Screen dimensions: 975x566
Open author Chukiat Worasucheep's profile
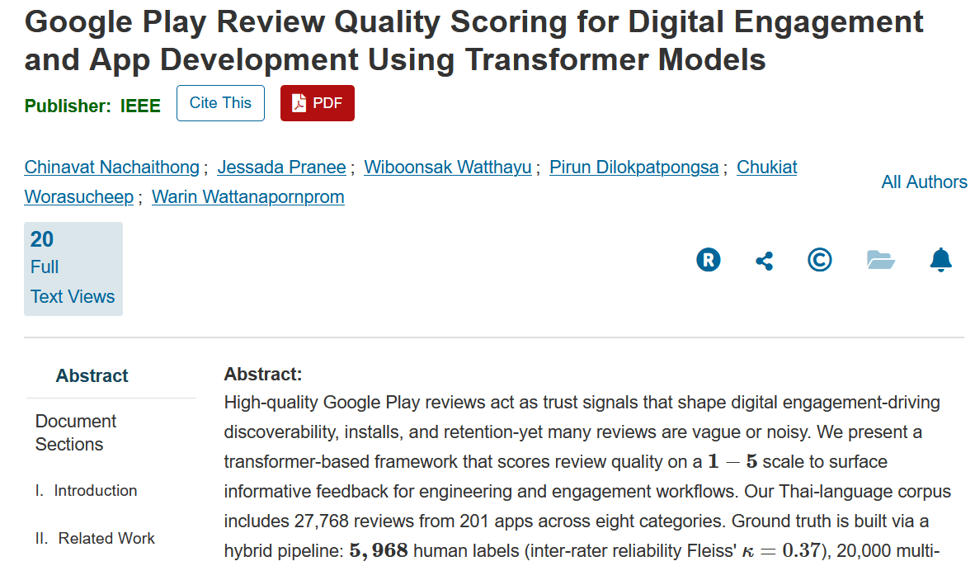point(766,167)
